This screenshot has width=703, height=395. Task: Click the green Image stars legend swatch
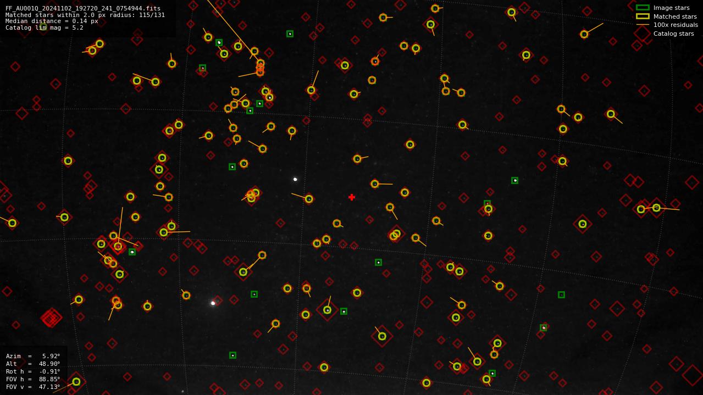click(643, 8)
